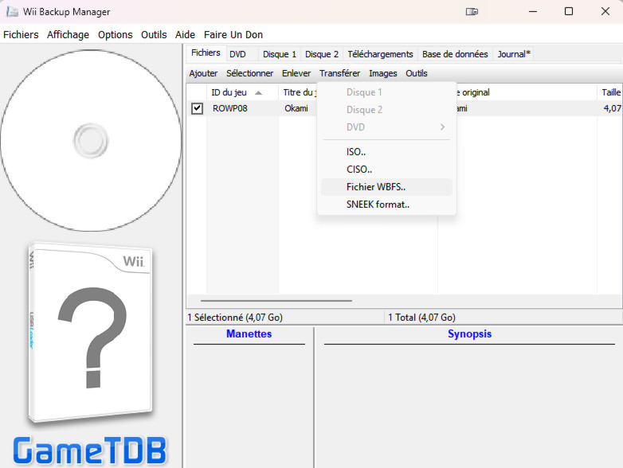
Task: Open the main Outils menu in menu bar
Action: [154, 35]
